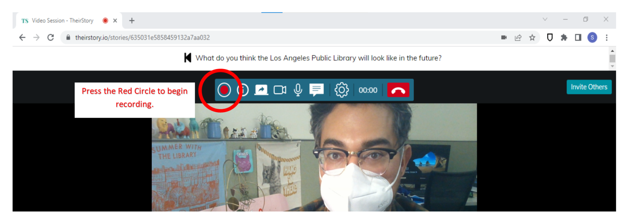End the call with red hang-up button
This screenshot has height=219, width=623.
coord(398,90)
